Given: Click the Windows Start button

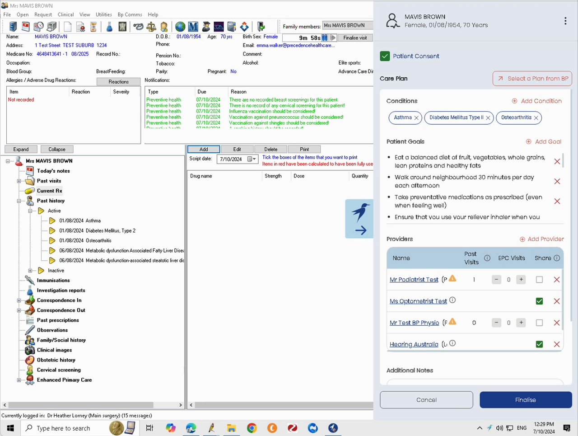Looking at the screenshot, I should click(10, 428).
